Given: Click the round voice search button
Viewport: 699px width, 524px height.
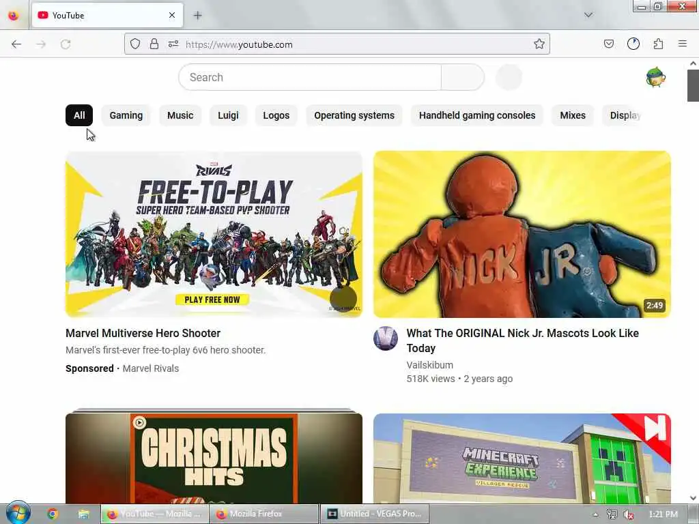Looking at the screenshot, I should (x=509, y=77).
